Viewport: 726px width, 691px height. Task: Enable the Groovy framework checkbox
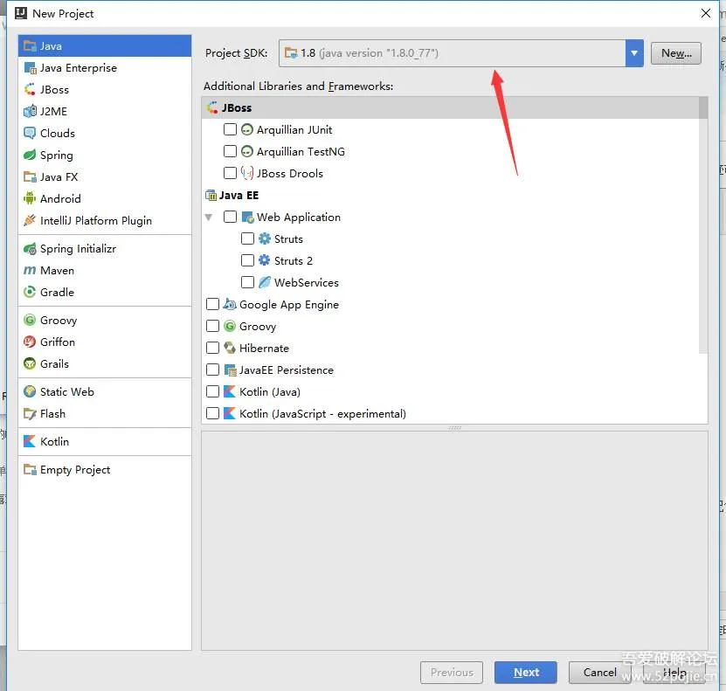coord(212,326)
